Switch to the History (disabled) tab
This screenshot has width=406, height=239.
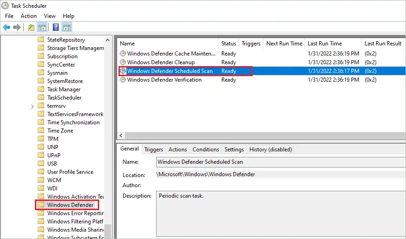(x=271, y=150)
